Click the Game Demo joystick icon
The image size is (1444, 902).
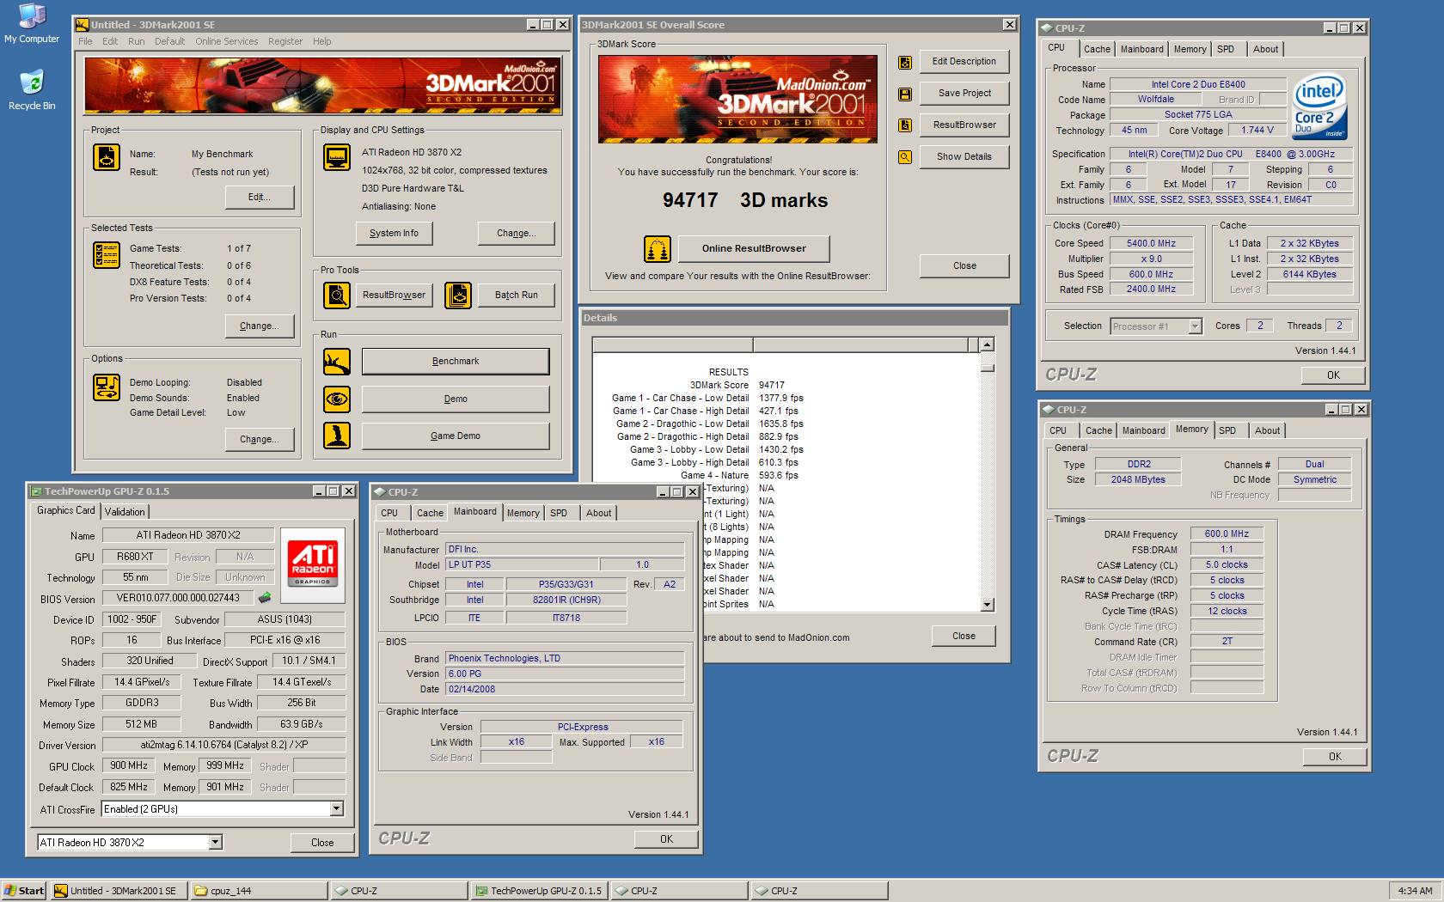[337, 436]
